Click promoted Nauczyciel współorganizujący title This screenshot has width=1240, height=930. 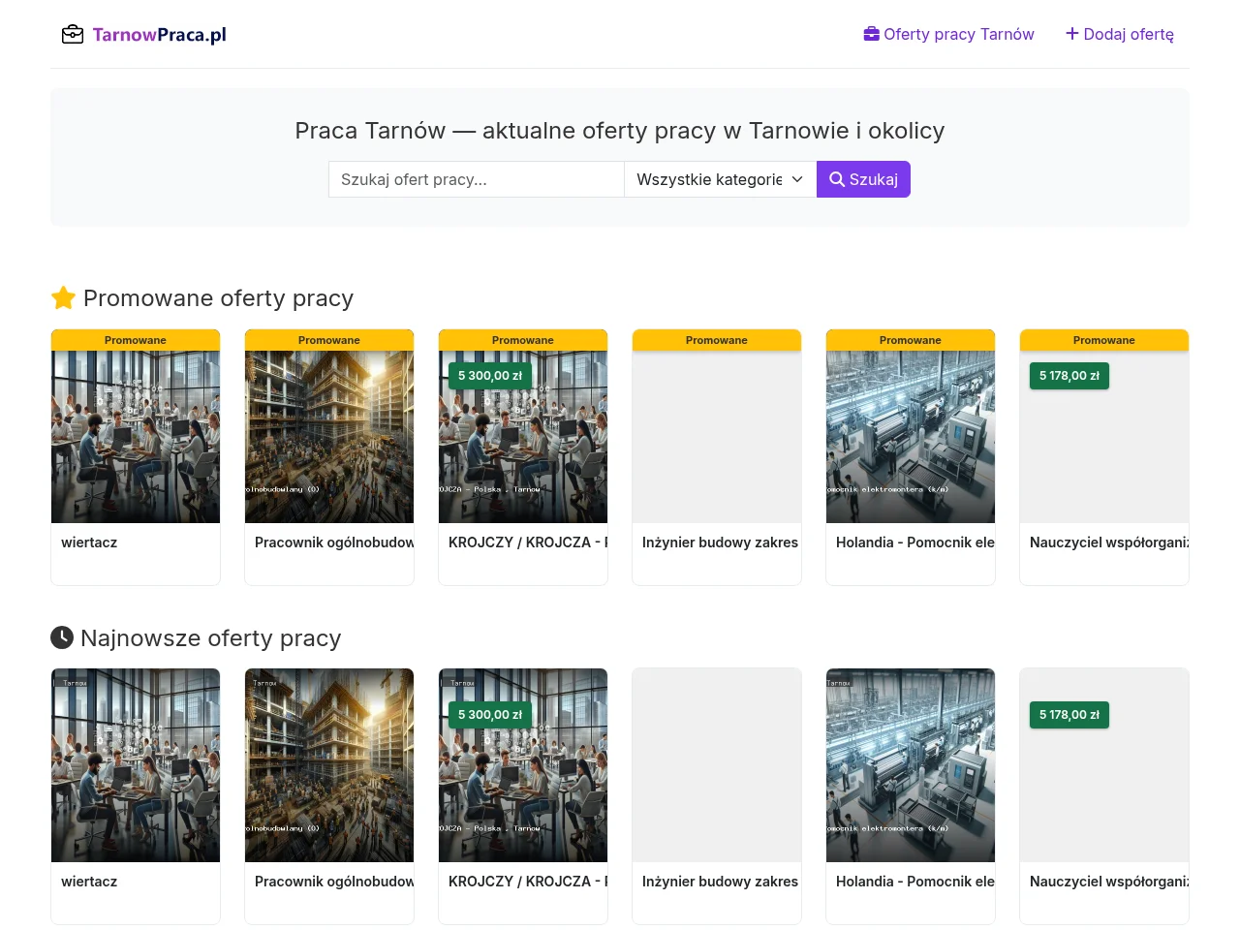pyautogui.click(x=1109, y=542)
